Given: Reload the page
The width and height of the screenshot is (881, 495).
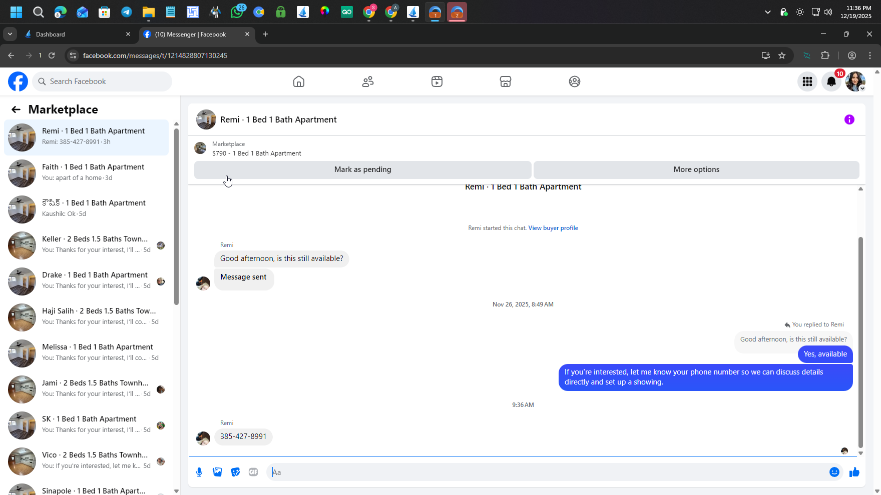Looking at the screenshot, I should (52, 55).
